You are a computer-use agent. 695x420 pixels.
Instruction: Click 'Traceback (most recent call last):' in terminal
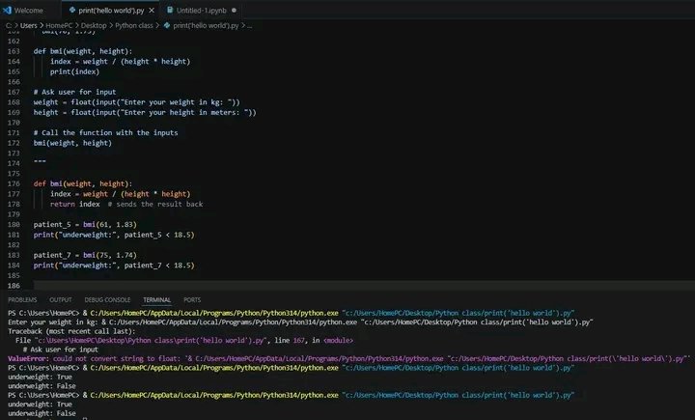click(x=71, y=331)
